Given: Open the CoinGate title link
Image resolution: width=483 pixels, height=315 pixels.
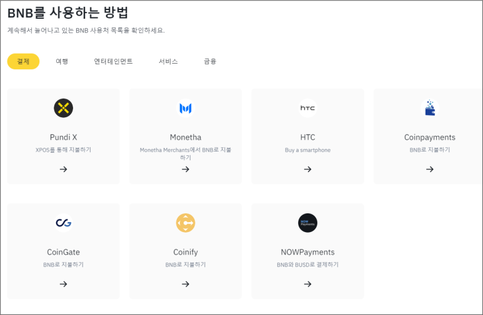Looking at the screenshot, I should pos(63,252).
